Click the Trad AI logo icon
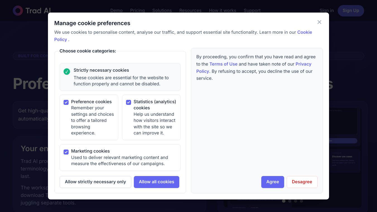 18,11
